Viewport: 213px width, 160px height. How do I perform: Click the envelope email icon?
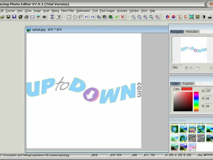point(32,17)
